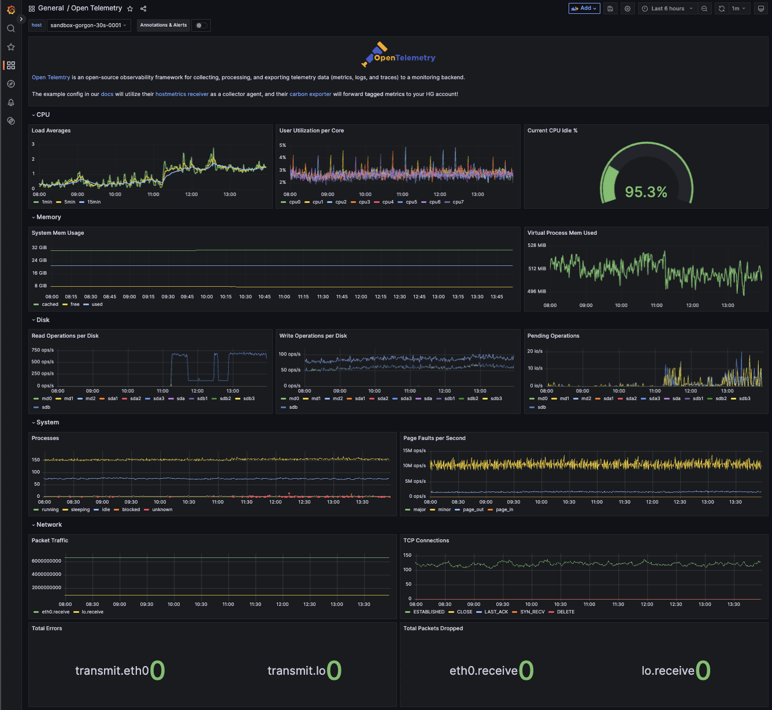The width and height of the screenshot is (772, 710).
Task: Open starred dashboards in sidebar
Action: point(10,47)
